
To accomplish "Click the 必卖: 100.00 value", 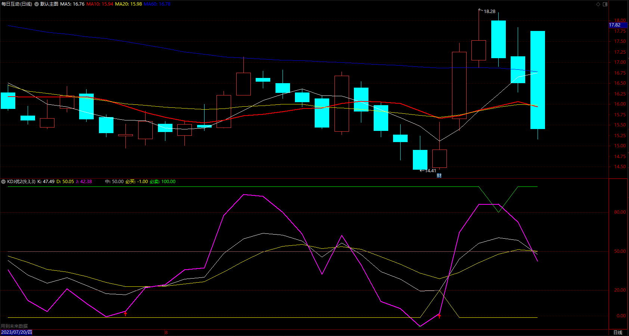I will pyautogui.click(x=163, y=182).
